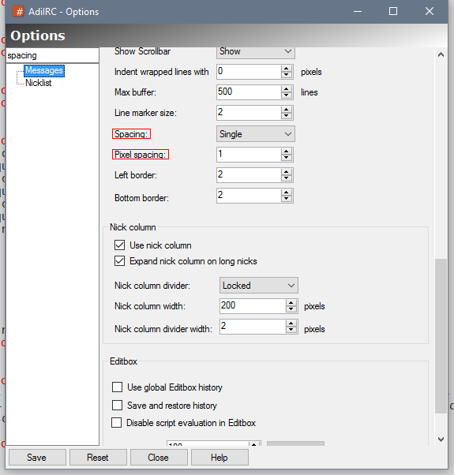Click the Line marker size field
Screen dimensions: 454x475
click(x=249, y=113)
